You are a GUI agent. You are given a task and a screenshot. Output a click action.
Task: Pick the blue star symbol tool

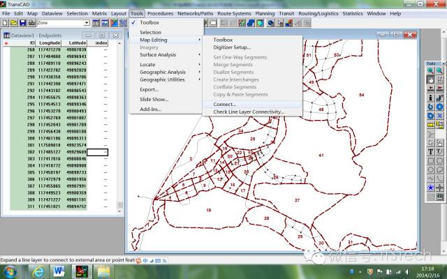pos(430,188)
